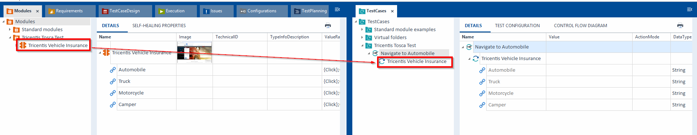Collapse Tricentis Vehicle Insurance module row in details
697x135 pixels.
point(100,53)
